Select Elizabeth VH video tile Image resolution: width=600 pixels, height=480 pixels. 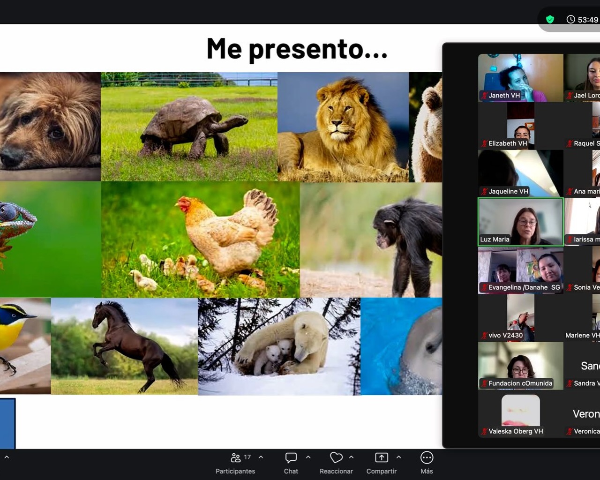point(520,126)
